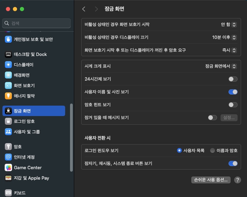Toggle 24시간제 보기 switch
Screen dimensions: 247x197
(x=233, y=79)
